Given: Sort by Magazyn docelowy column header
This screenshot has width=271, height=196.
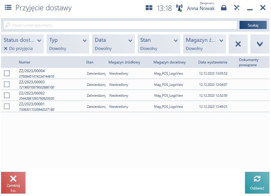Looking at the screenshot, I should click(x=169, y=62).
